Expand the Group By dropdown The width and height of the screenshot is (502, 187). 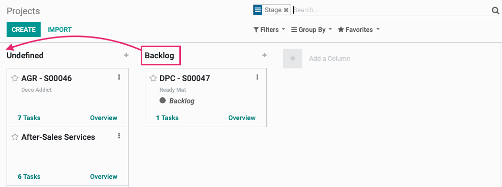[x=311, y=30]
